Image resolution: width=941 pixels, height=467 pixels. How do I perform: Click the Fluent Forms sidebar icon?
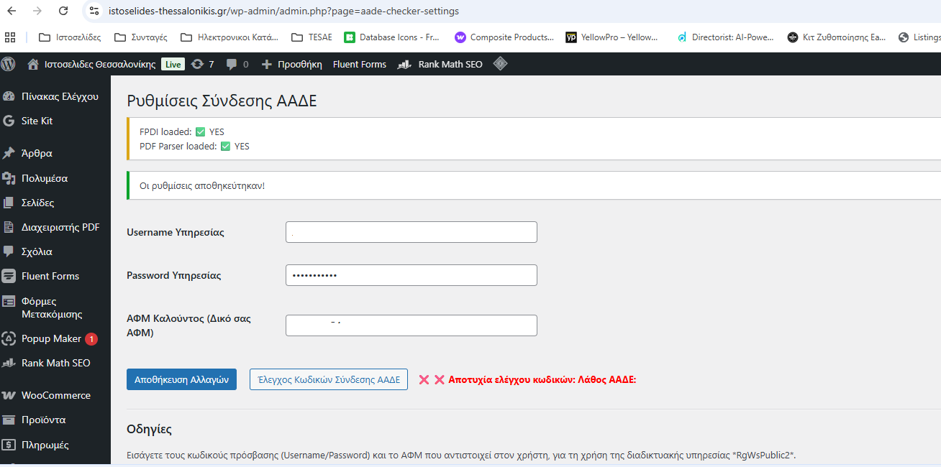tap(9, 276)
